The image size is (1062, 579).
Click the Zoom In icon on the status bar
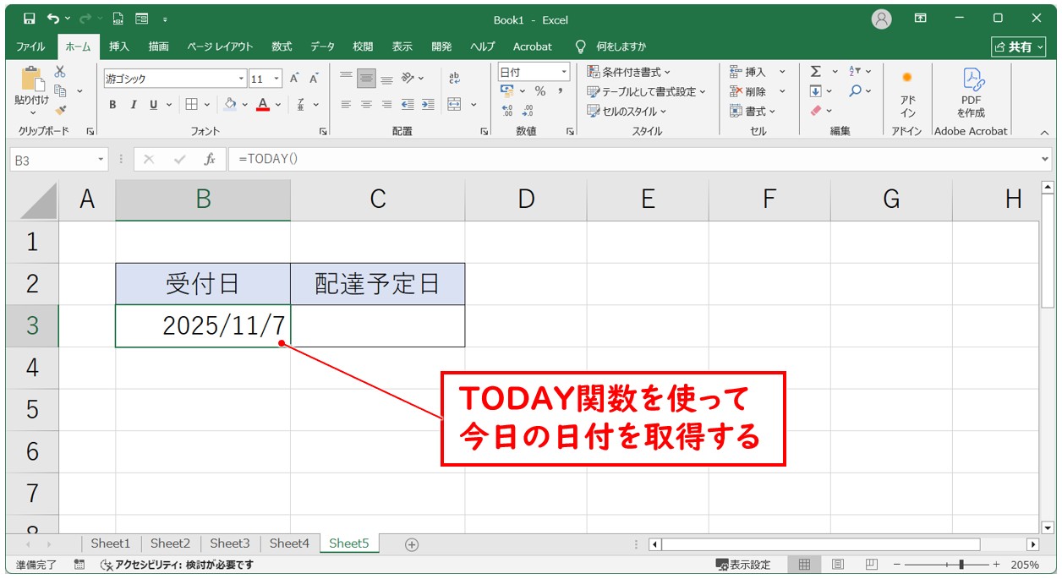[996, 563]
